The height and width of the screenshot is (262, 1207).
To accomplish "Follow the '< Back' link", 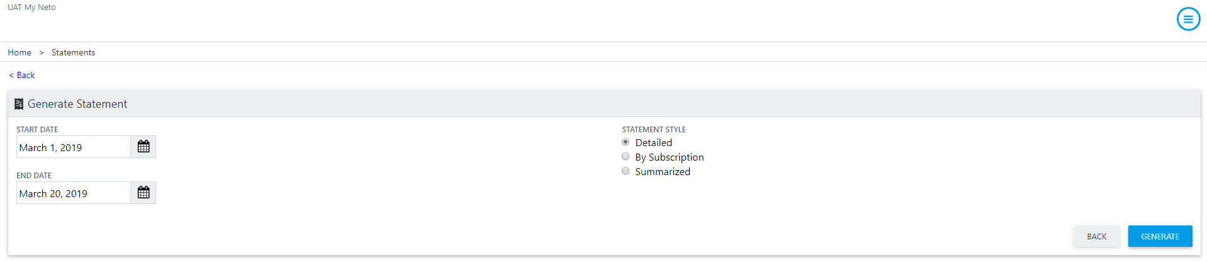I will pyautogui.click(x=22, y=75).
